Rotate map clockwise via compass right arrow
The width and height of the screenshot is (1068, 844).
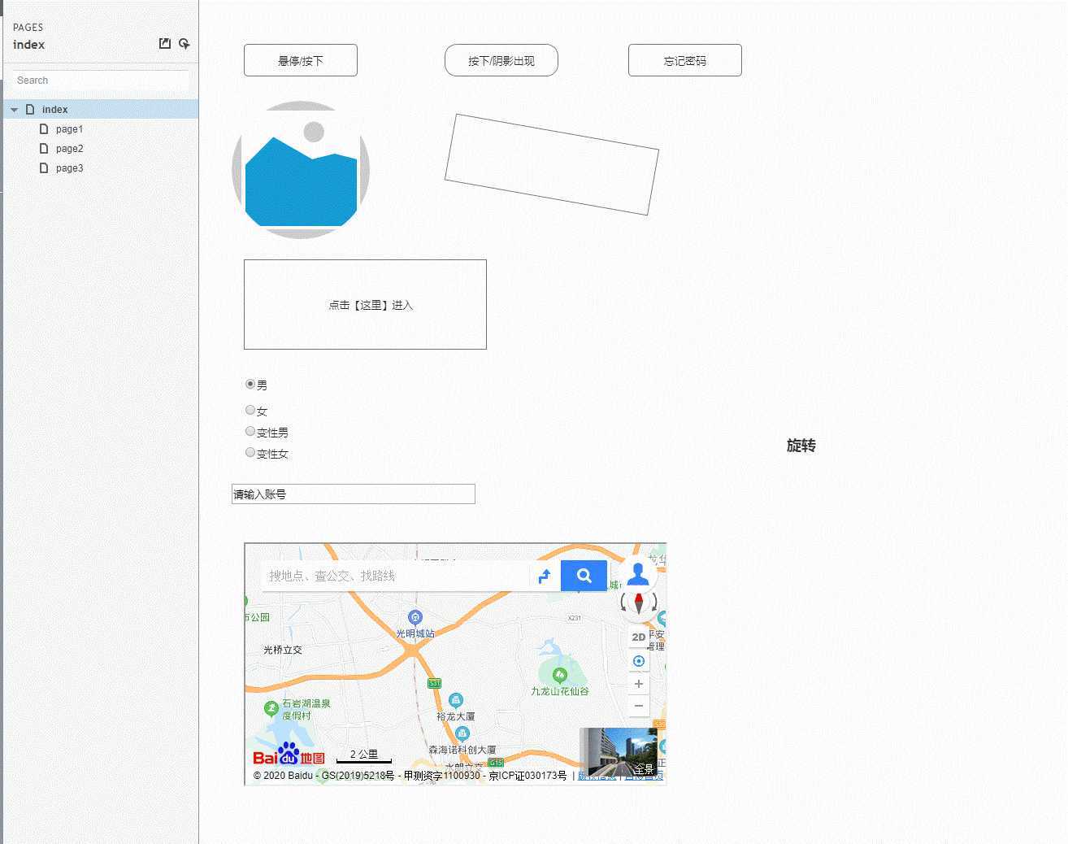[653, 603]
